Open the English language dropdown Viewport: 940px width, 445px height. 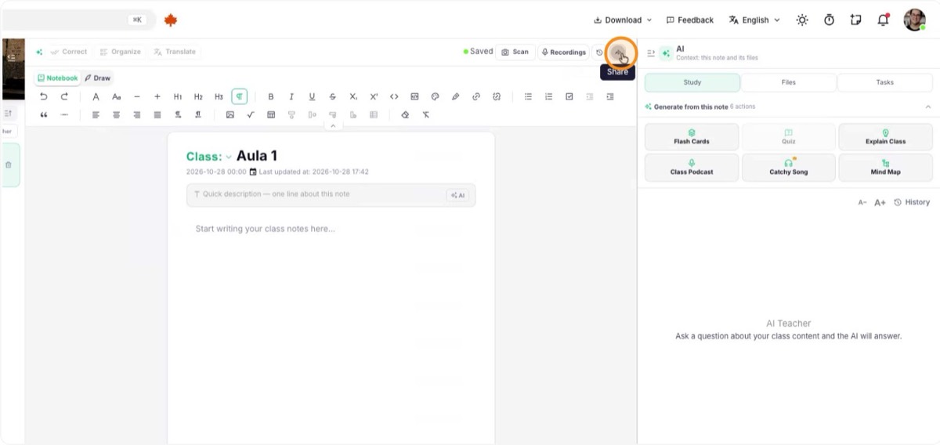click(754, 20)
